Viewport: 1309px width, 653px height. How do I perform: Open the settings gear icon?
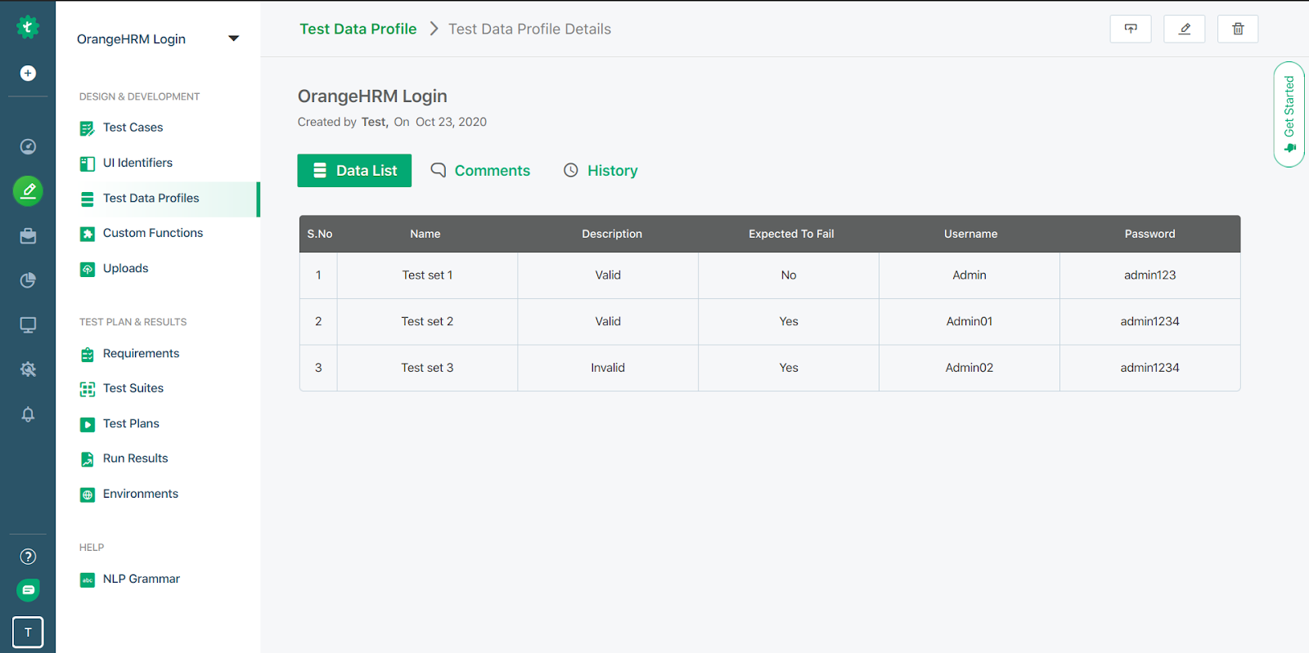pos(28,369)
